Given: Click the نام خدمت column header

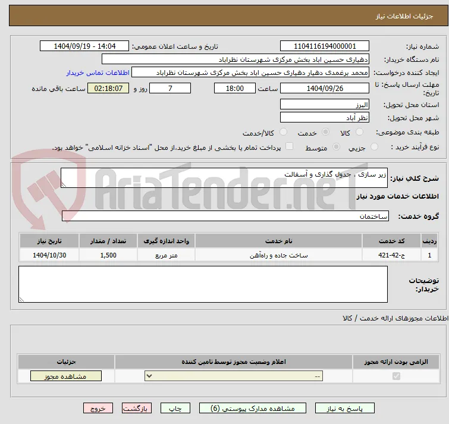Looking at the screenshot, I should [278, 241].
